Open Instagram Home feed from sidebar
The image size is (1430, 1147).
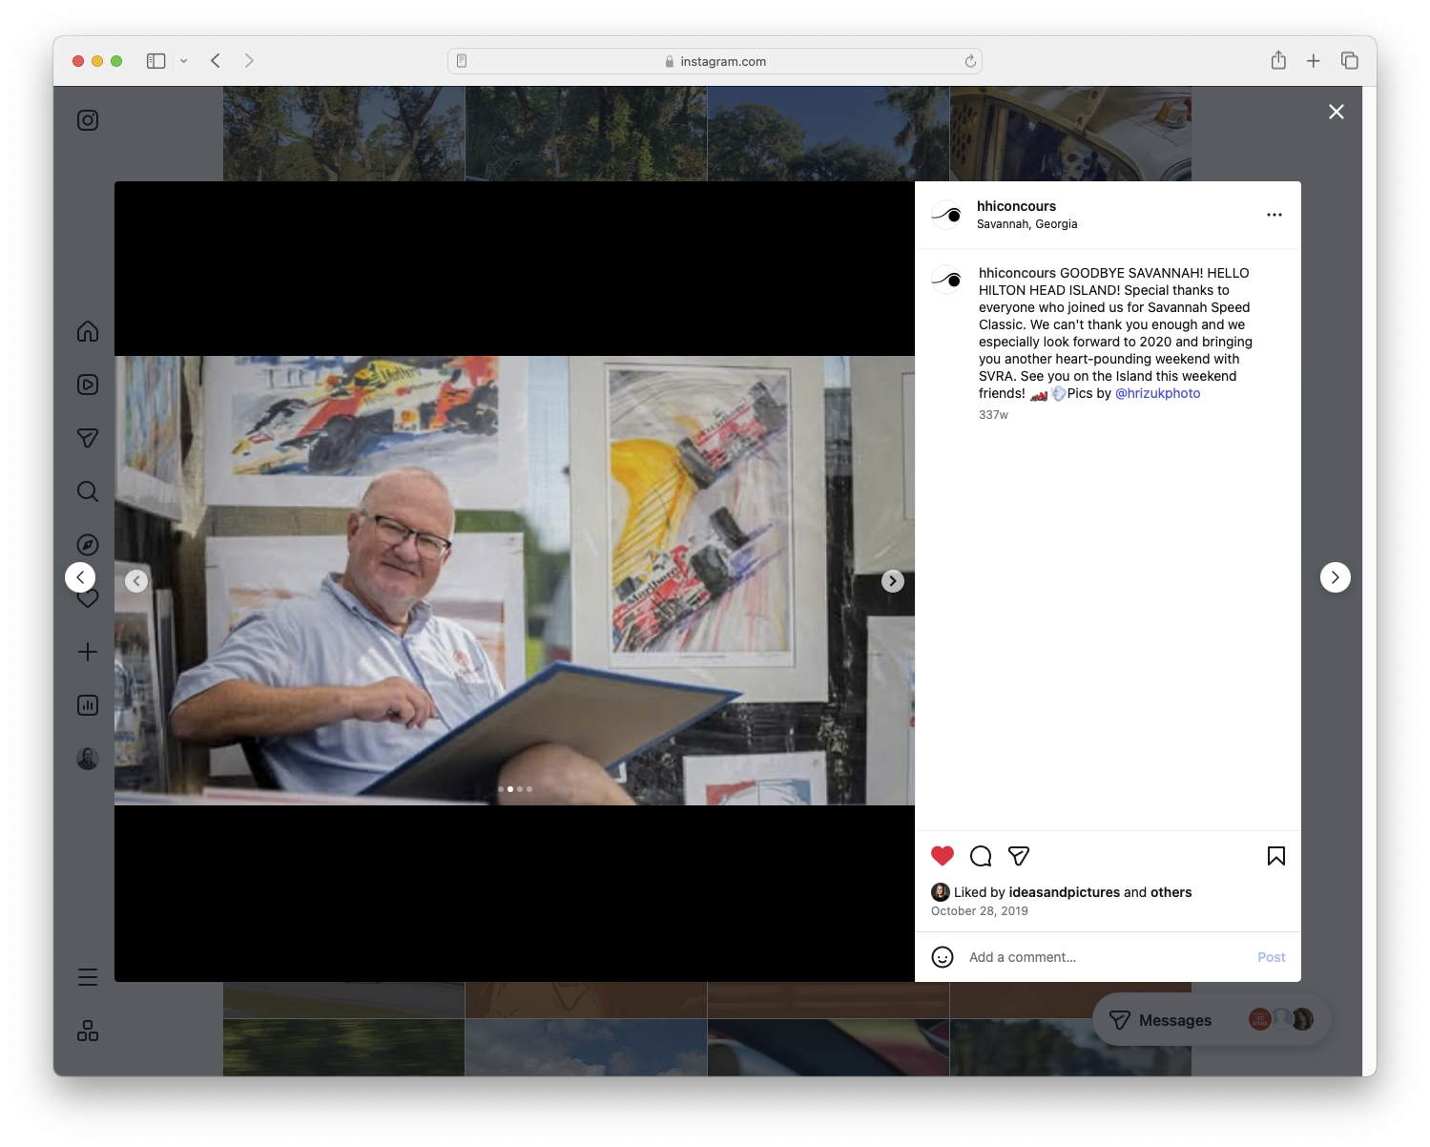[x=87, y=331]
